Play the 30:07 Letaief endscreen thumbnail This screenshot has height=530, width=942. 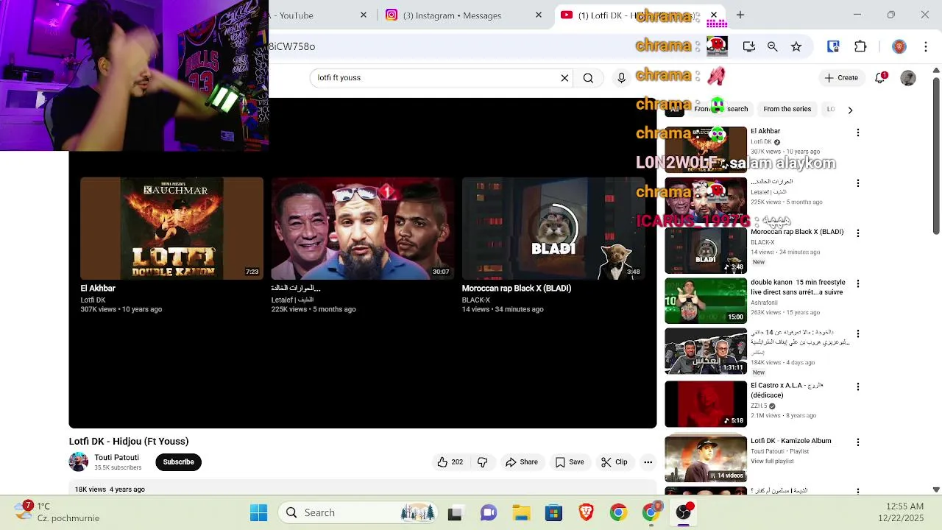[x=363, y=228]
